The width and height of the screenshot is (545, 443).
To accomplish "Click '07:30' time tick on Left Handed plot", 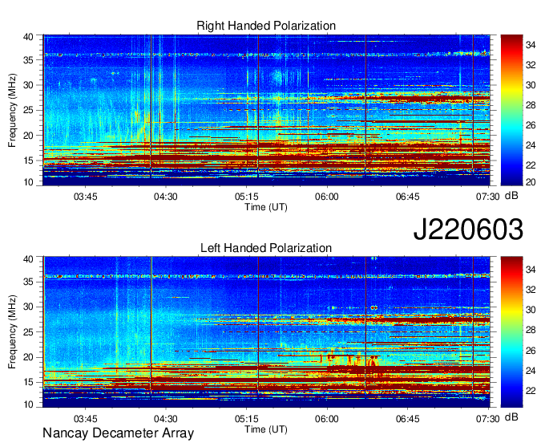I will [487, 419].
